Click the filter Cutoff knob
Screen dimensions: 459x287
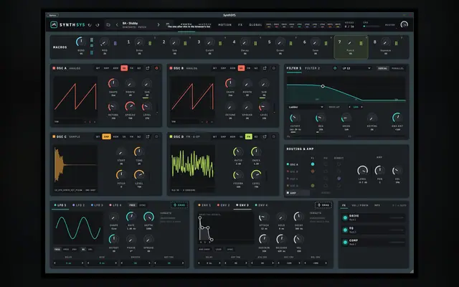point(295,118)
